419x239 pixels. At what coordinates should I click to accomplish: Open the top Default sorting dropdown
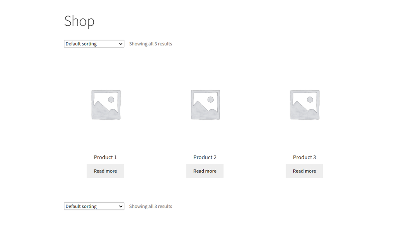[x=94, y=43]
